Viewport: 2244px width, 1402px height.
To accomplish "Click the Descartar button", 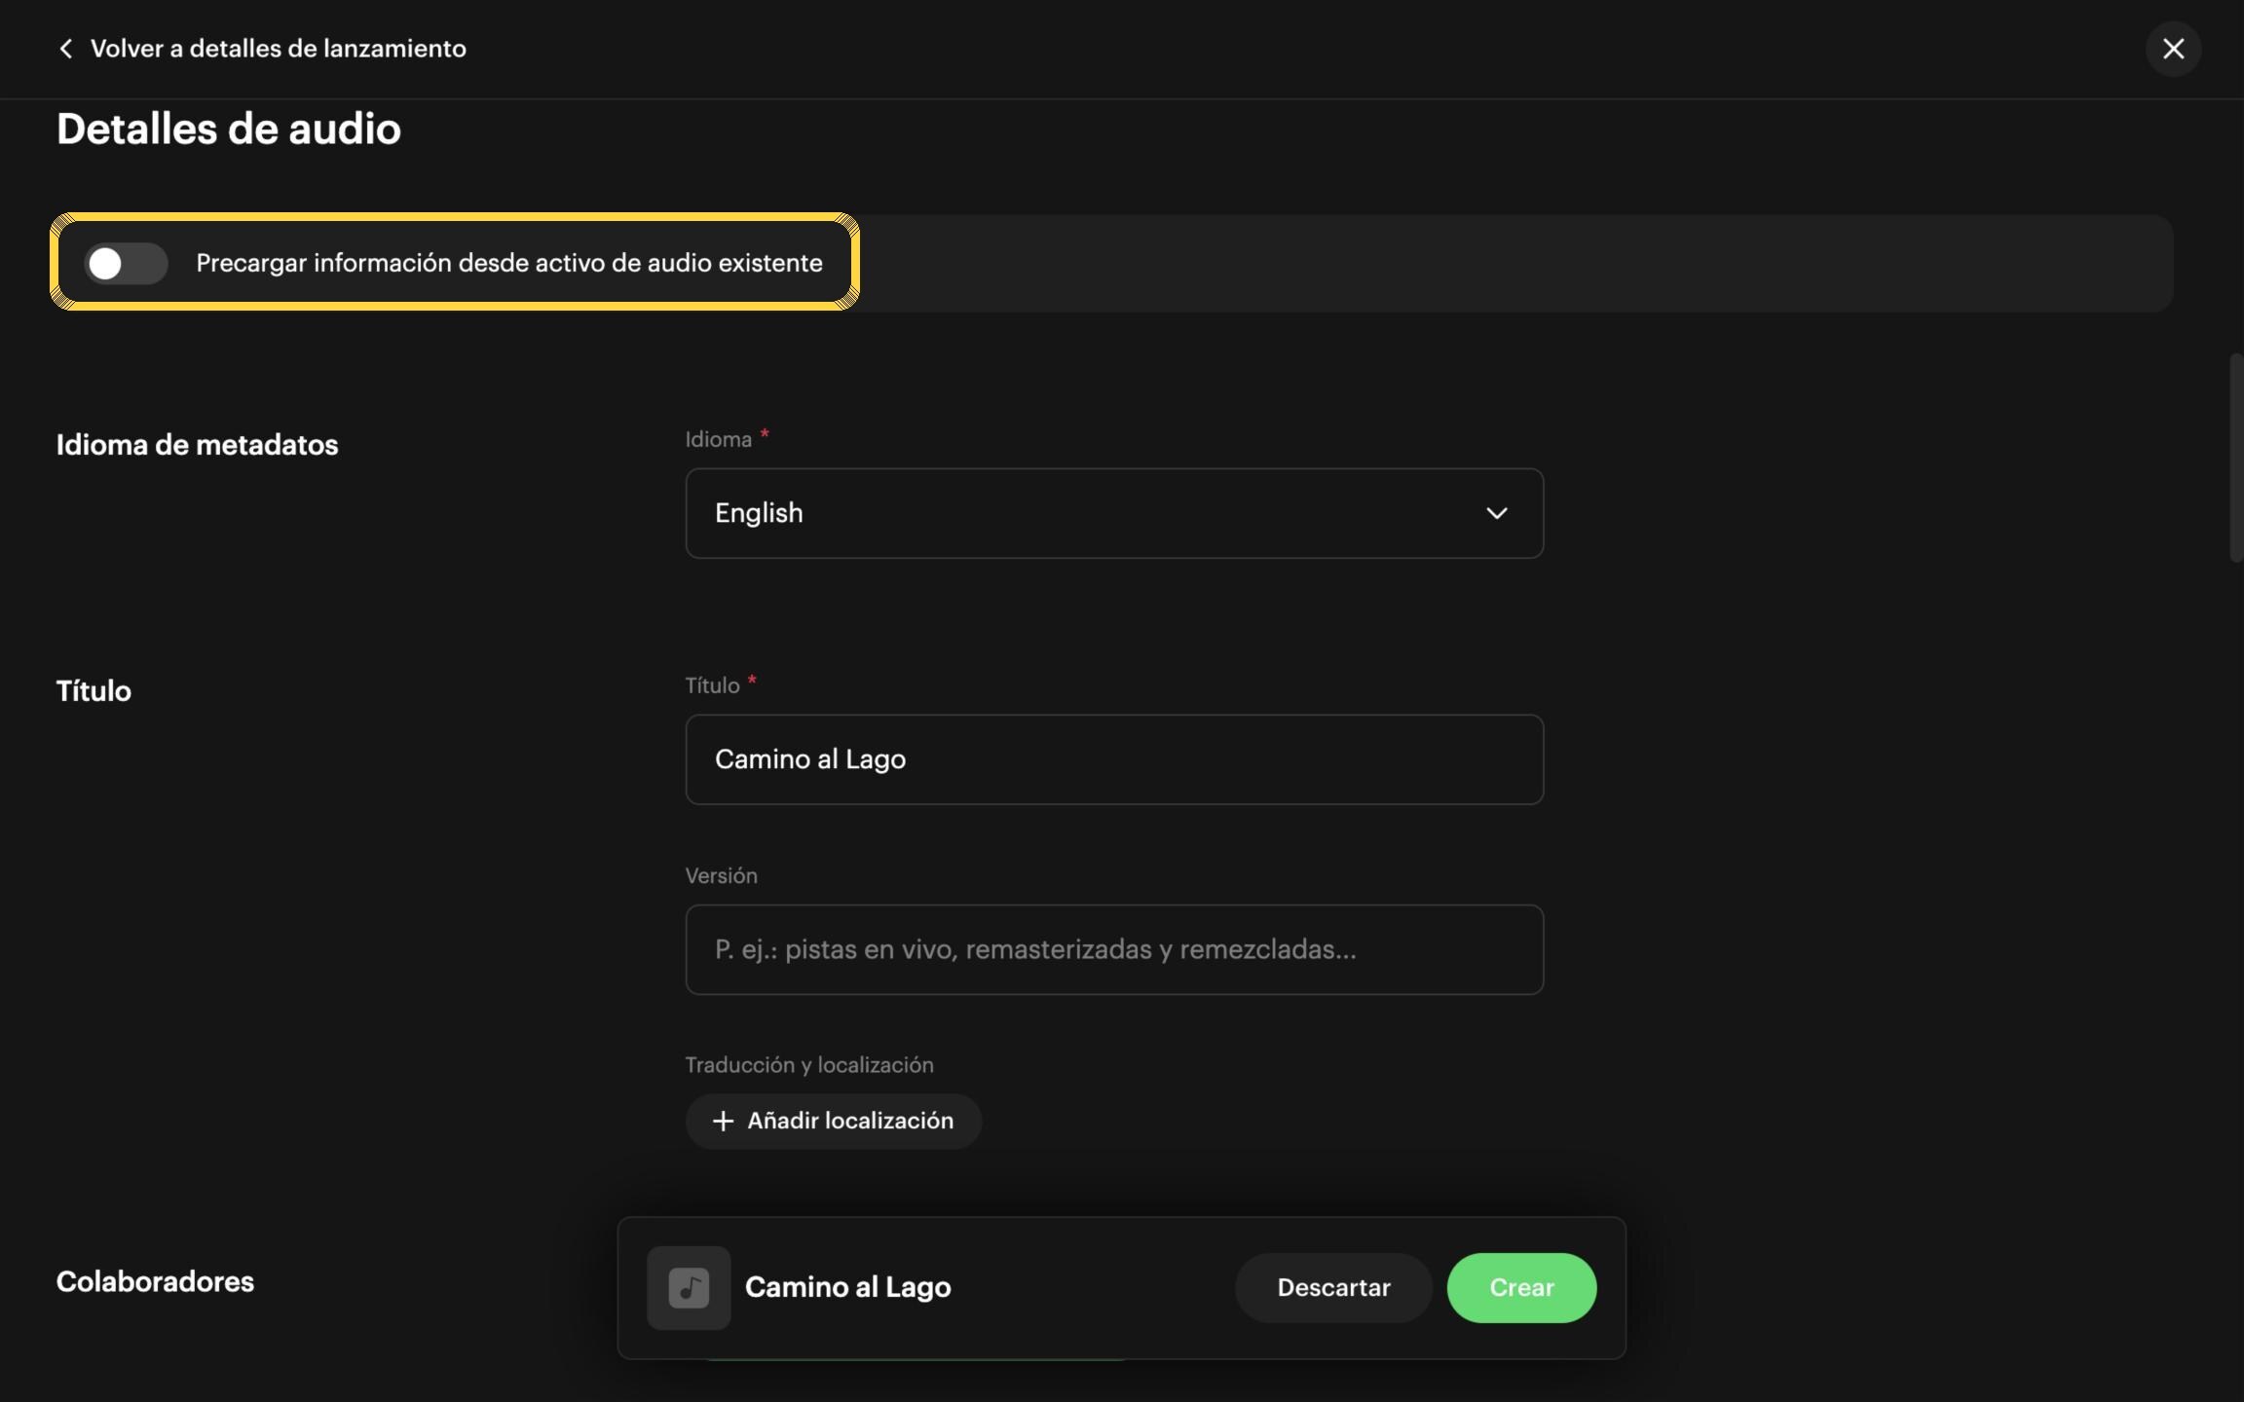I will point(1333,1287).
